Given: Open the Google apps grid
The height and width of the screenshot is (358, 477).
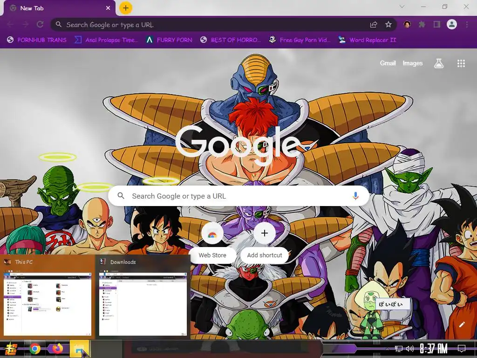Looking at the screenshot, I should click(461, 63).
